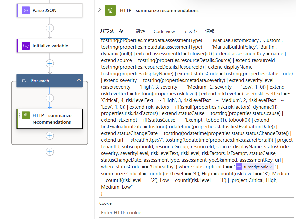Click the Cookie label
Image resolution: width=296 pixels, height=219 pixels.
pyautogui.click(x=105, y=203)
